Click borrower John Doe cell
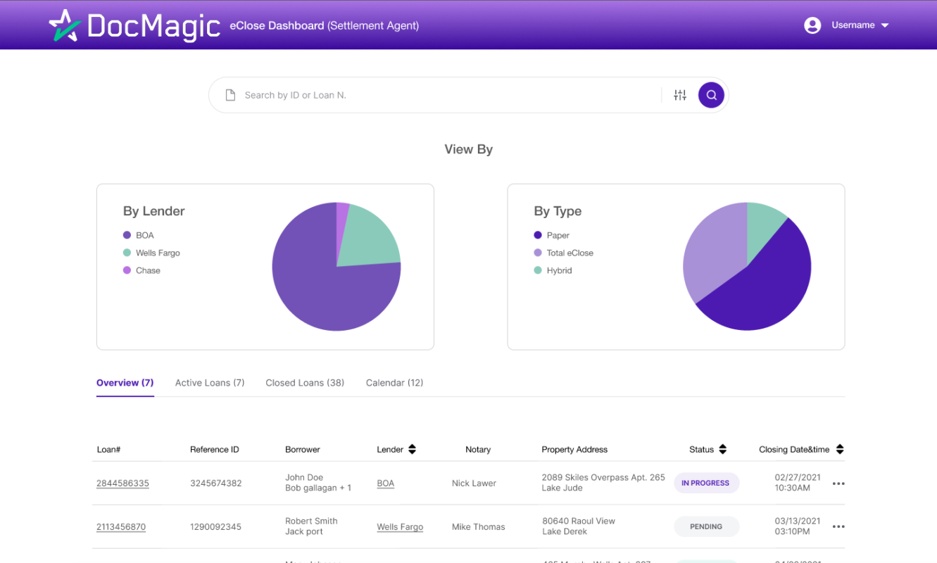937x563 pixels. (x=318, y=483)
